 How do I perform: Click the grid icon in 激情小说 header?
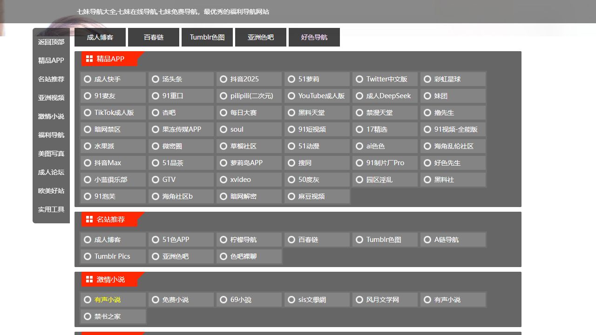coord(89,279)
